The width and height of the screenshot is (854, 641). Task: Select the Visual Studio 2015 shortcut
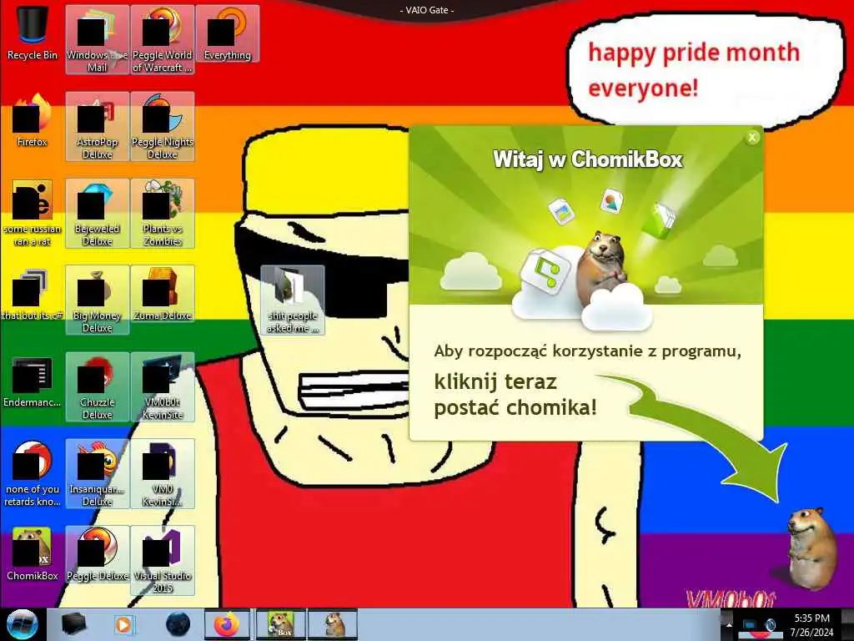pos(163,560)
